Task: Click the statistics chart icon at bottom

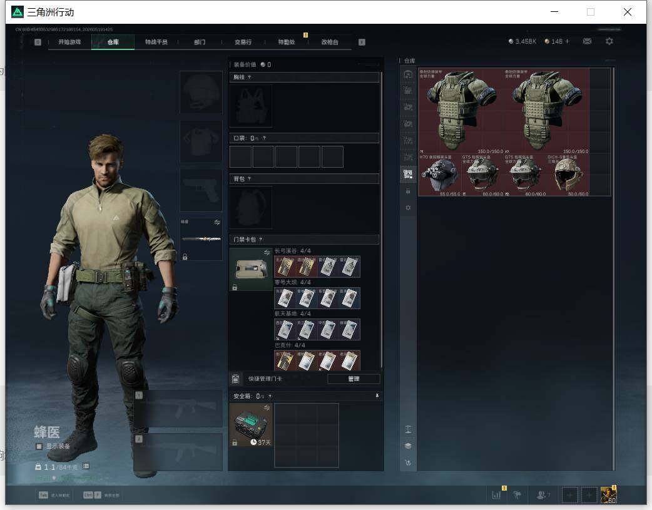Action: 496,495
